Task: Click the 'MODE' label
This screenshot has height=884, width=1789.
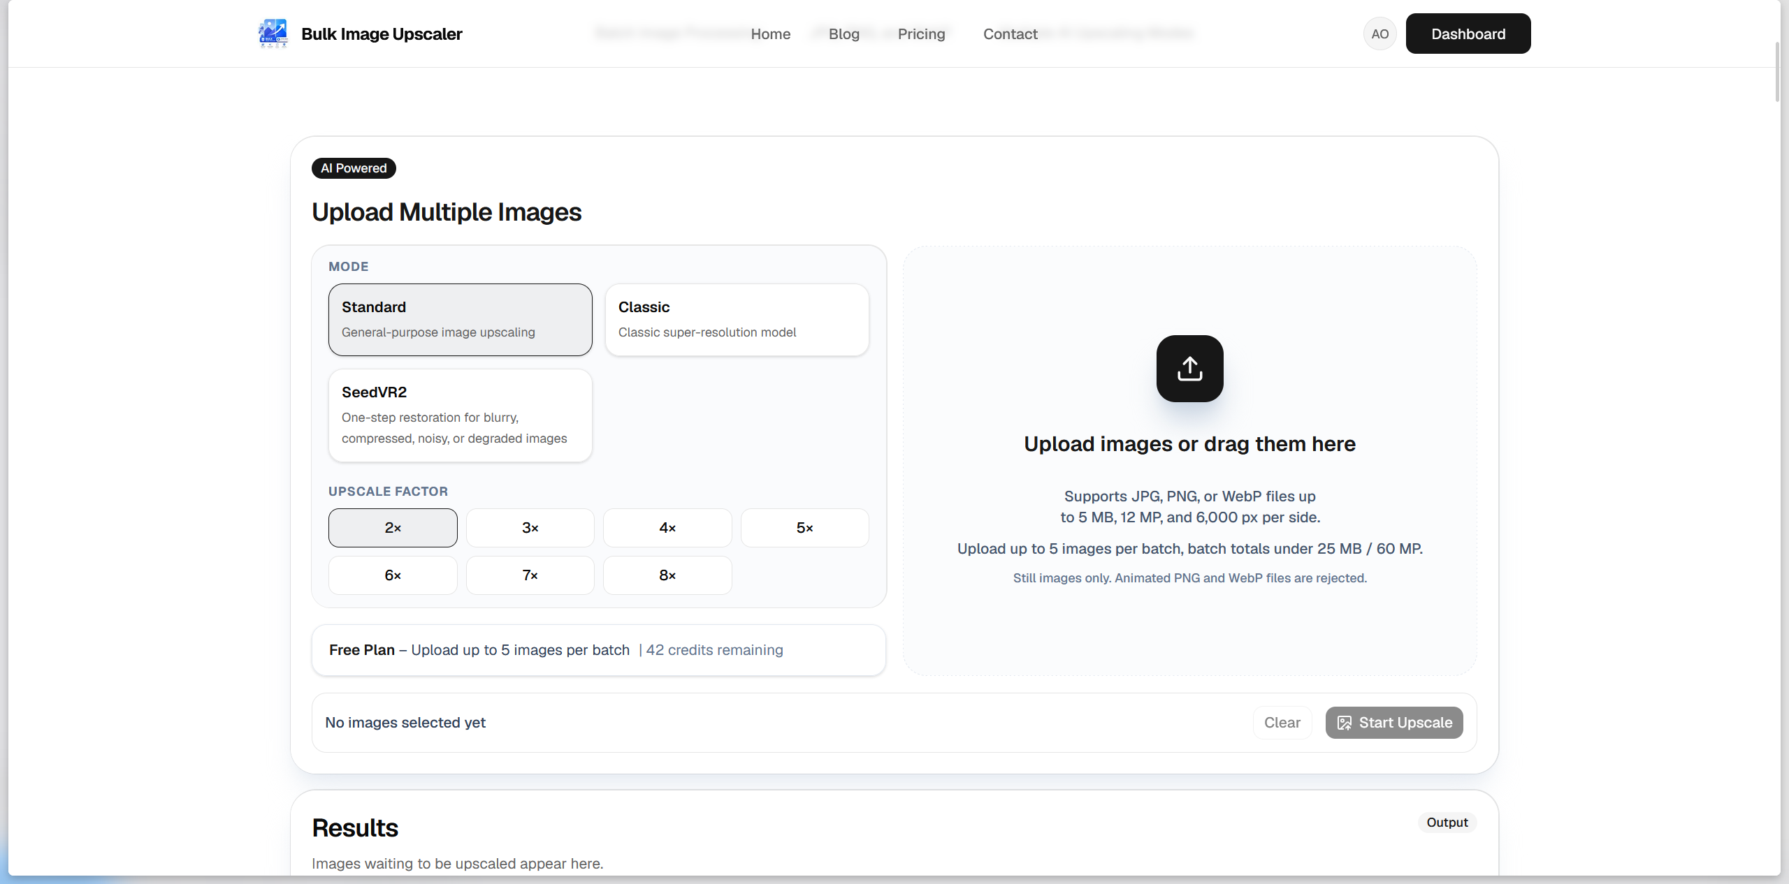Action: point(349,267)
